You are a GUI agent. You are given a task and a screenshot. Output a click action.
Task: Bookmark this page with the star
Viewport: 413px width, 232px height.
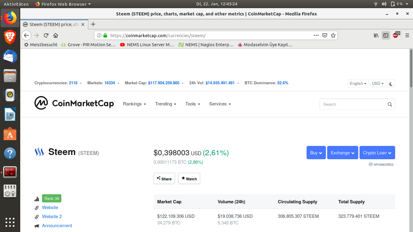pyautogui.click(x=333, y=35)
